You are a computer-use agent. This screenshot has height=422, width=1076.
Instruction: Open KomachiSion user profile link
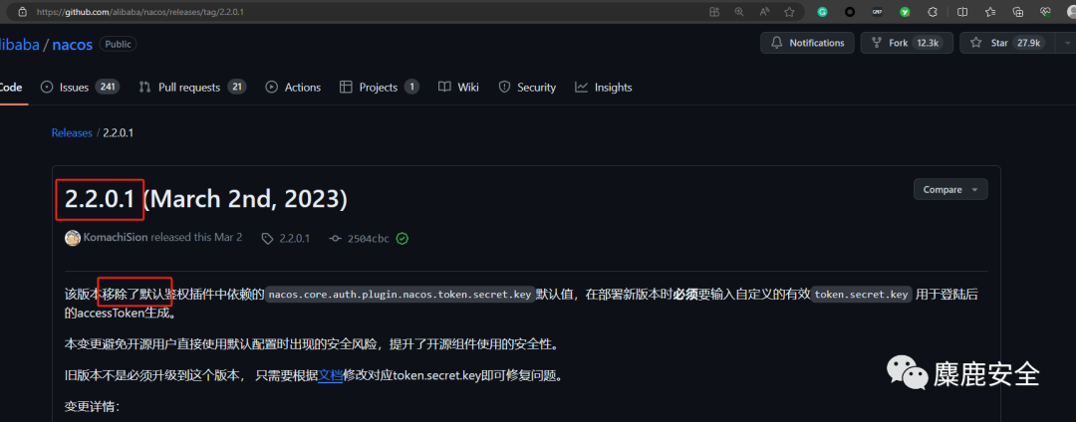[116, 238]
